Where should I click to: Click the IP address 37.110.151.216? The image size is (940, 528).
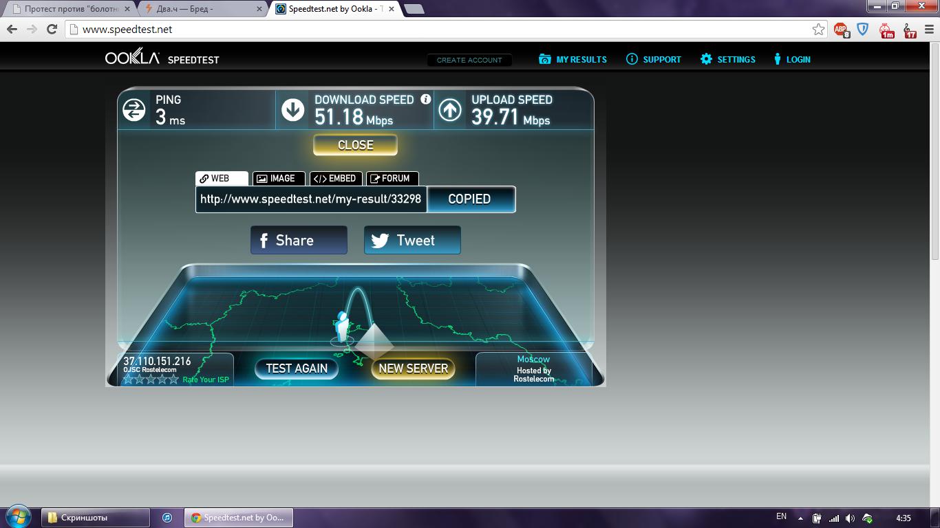(x=157, y=361)
